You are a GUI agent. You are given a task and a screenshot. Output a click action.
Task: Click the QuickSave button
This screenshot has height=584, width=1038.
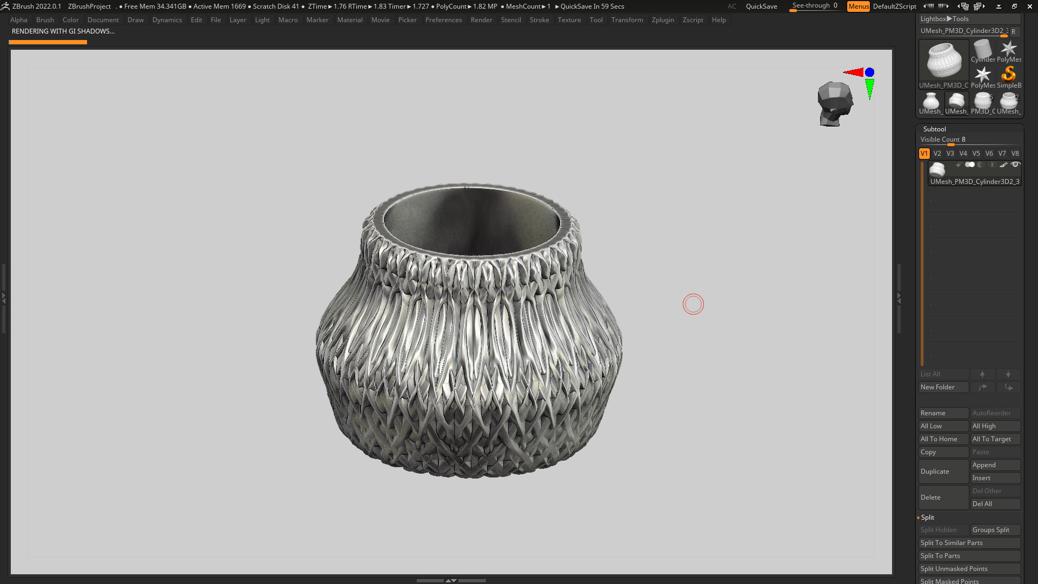(761, 6)
